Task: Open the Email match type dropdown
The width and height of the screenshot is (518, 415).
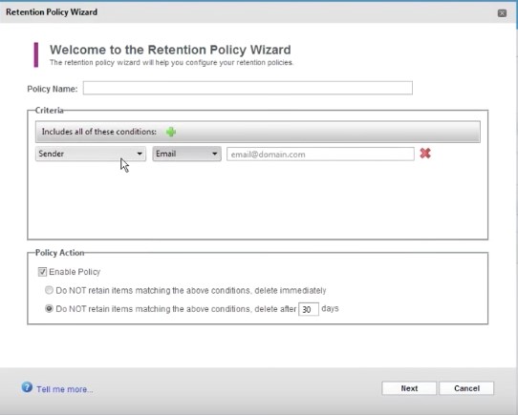Action: 186,154
